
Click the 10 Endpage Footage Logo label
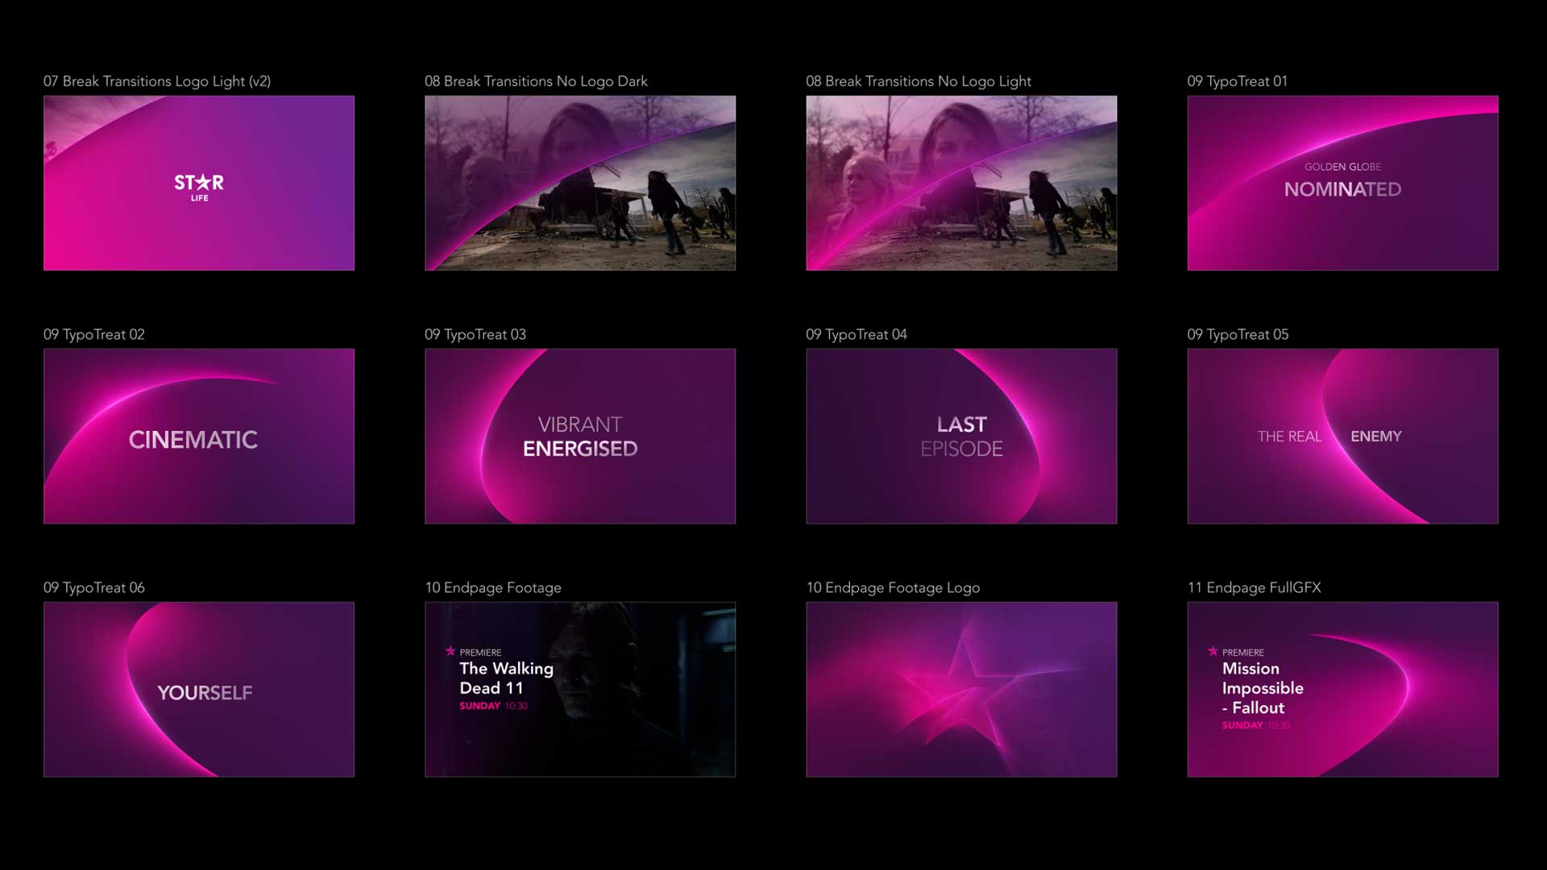[x=893, y=587]
